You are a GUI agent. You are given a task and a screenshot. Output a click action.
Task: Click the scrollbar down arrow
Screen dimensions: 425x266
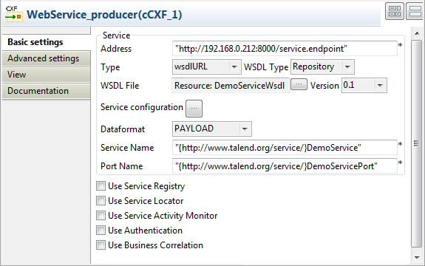tap(417, 258)
